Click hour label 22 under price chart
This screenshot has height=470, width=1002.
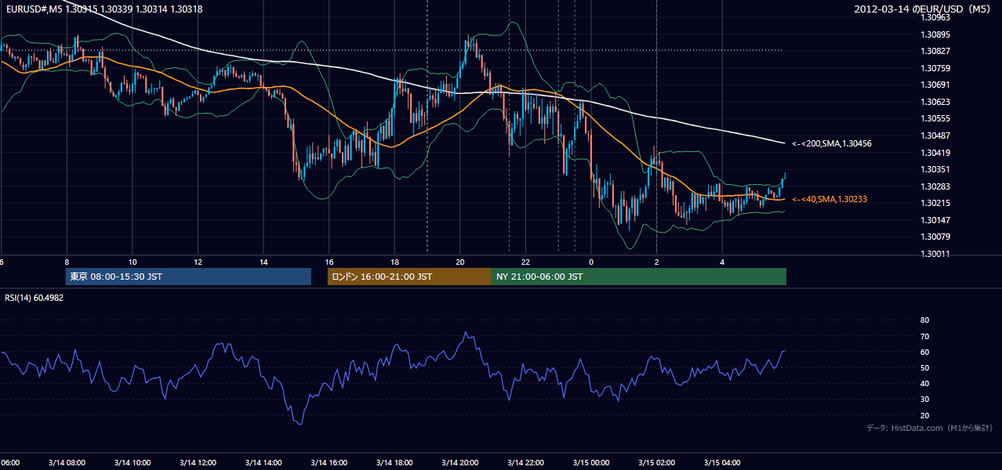[526, 262]
